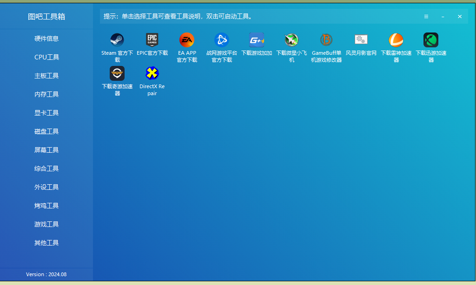Select the EPIC官方下载 icon
This screenshot has width=476, height=285.
(152, 40)
